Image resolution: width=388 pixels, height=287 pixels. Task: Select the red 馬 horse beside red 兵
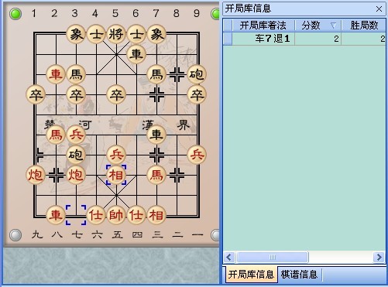click(56, 135)
